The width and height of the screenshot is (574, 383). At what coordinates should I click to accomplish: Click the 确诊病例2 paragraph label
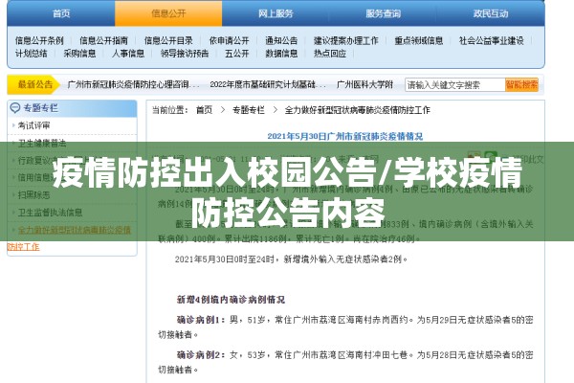coord(201,355)
